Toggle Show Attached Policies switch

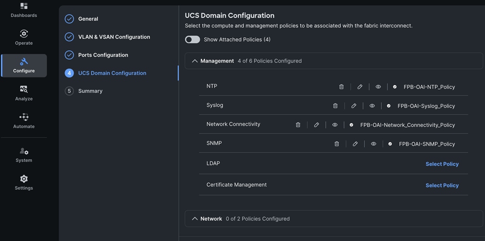192,40
